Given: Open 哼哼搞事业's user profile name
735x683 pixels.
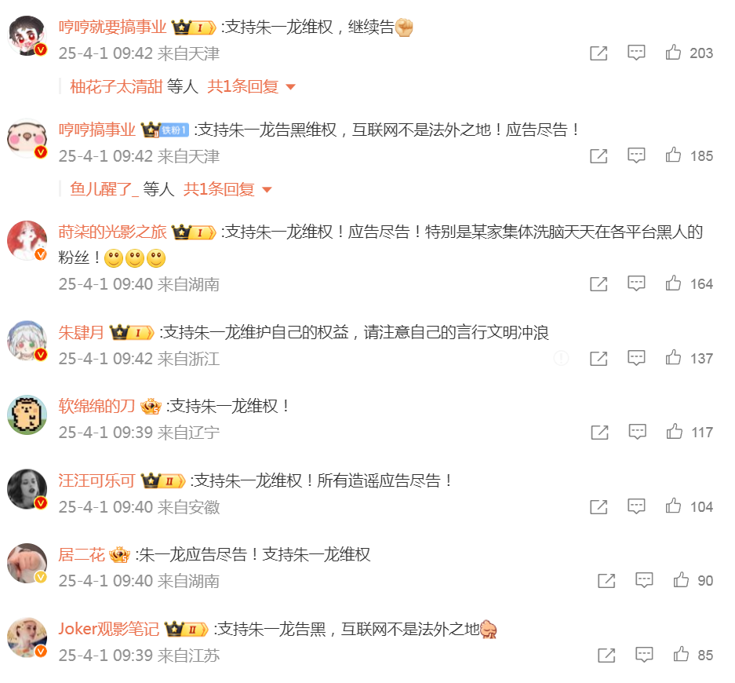Looking at the screenshot, I should click(97, 130).
